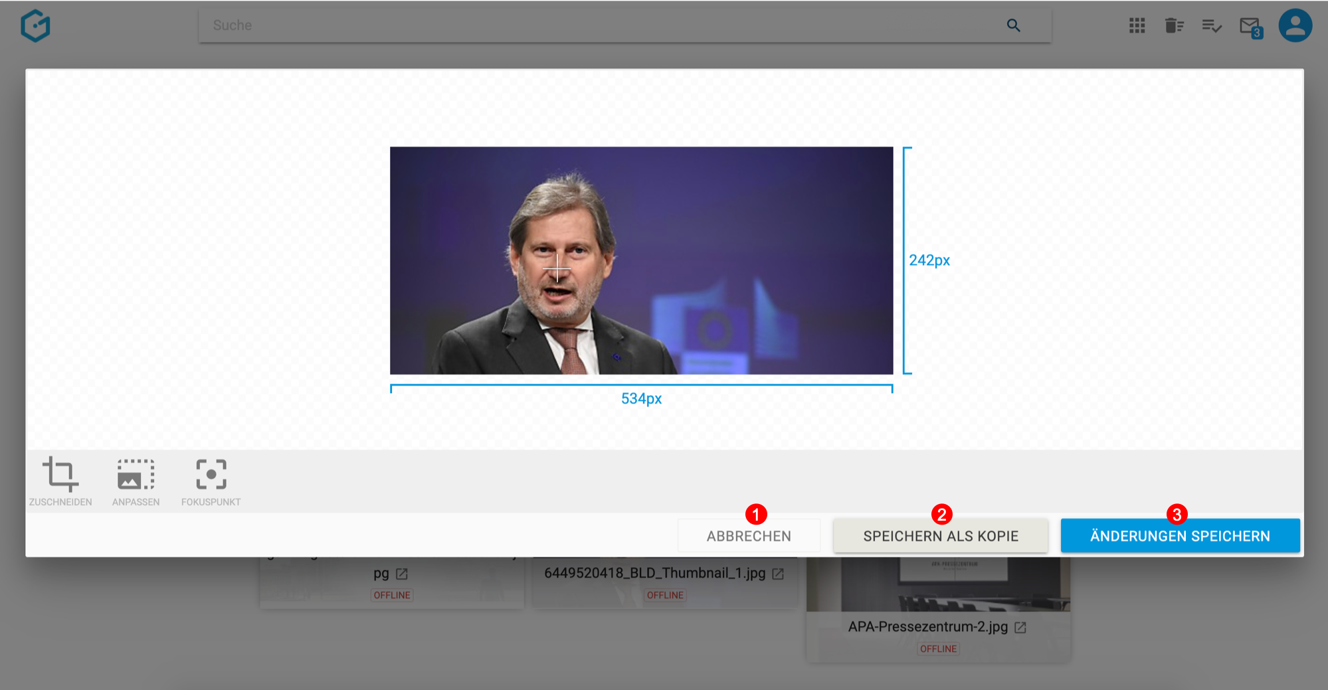Open external link icon next to APA-Pressezentrum-2.jpg
This screenshot has height=690, width=1328.
(1020, 628)
